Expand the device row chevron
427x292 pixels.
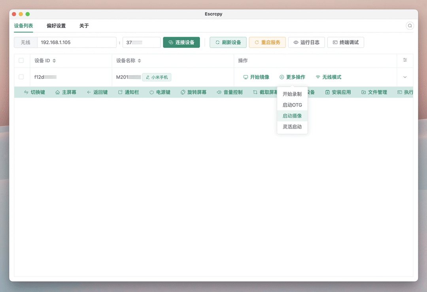405,77
